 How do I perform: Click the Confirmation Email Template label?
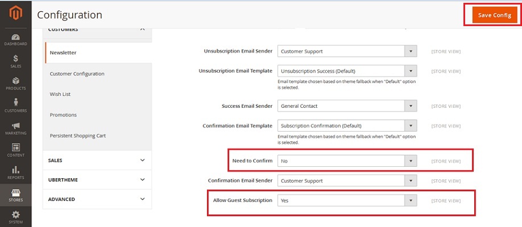[237, 126]
